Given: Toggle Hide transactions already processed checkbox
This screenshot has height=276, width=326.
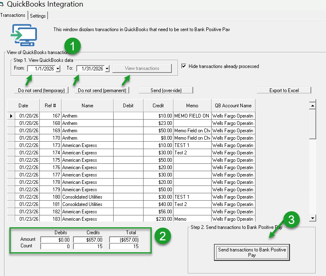Looking at the screenshot, I should [x=184, y=66].
